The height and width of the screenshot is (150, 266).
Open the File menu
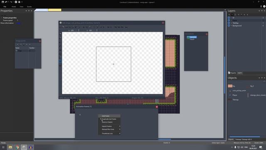[x=5, y=7]
